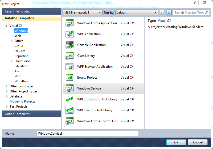Select the Empty Project name text
This screenshot has width=213, height=149.
pos(87,78)
